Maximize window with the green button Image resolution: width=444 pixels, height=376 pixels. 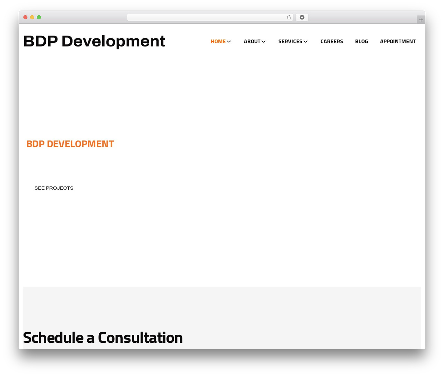click(x=39, y=17)
